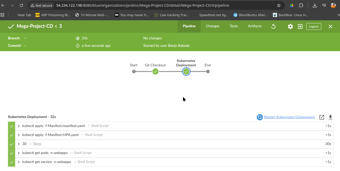Open the ARP Poisoning bookmark
Image resolution: width=340 pixels, height=171 pixels.
click(x=53, y=15)
